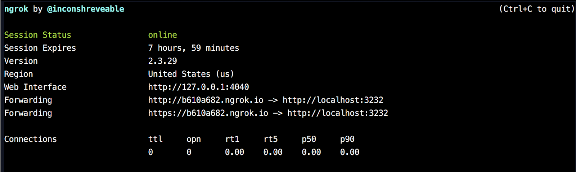Click the 0.00 value under rt1
576x172 pixels.
pos(235,152)
